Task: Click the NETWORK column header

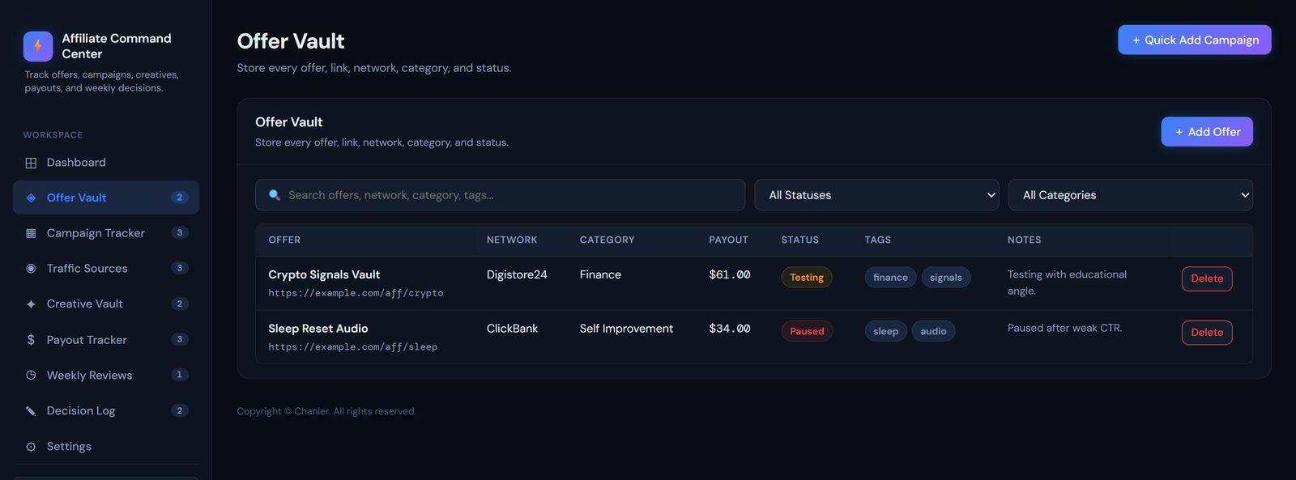Action: point(512,240)
